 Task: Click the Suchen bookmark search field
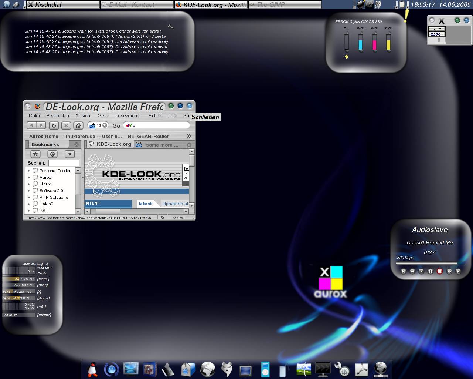pyautogui.click(x=64, y=163)
